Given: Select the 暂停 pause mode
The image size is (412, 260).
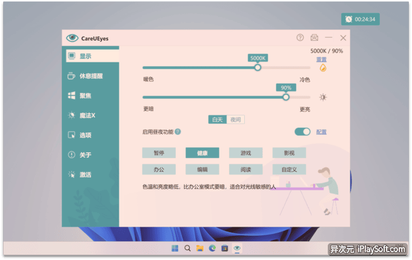Looking at the screenshot, I should coord(159,153).
